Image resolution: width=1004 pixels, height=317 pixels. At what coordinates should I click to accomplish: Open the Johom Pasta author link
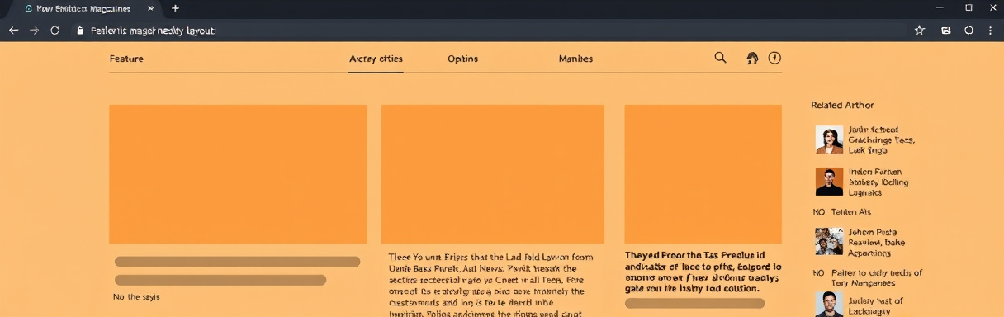[x=876, y=243]
